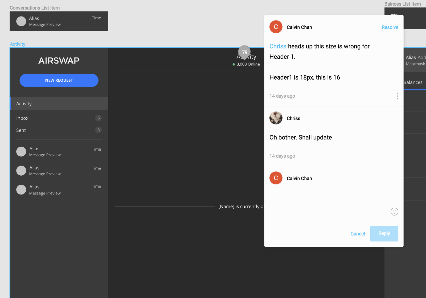The image size is (426, 298).
Task: Cancel the reply
Action: click(358, 234)
